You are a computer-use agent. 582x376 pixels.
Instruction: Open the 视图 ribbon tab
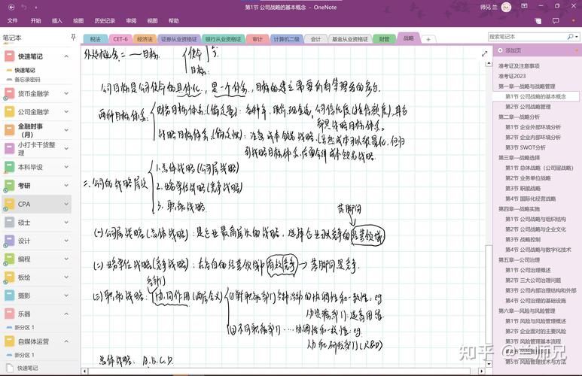(x=152, y=21)
